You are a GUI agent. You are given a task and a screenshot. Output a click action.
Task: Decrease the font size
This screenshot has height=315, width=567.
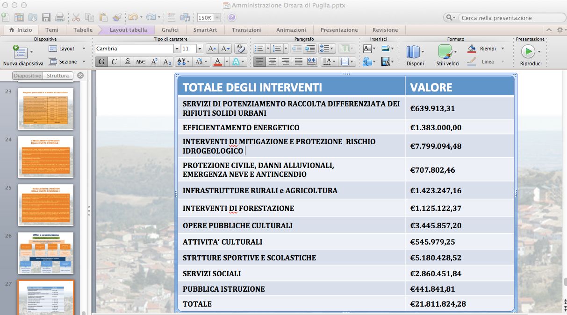click(x=226, y=49)
